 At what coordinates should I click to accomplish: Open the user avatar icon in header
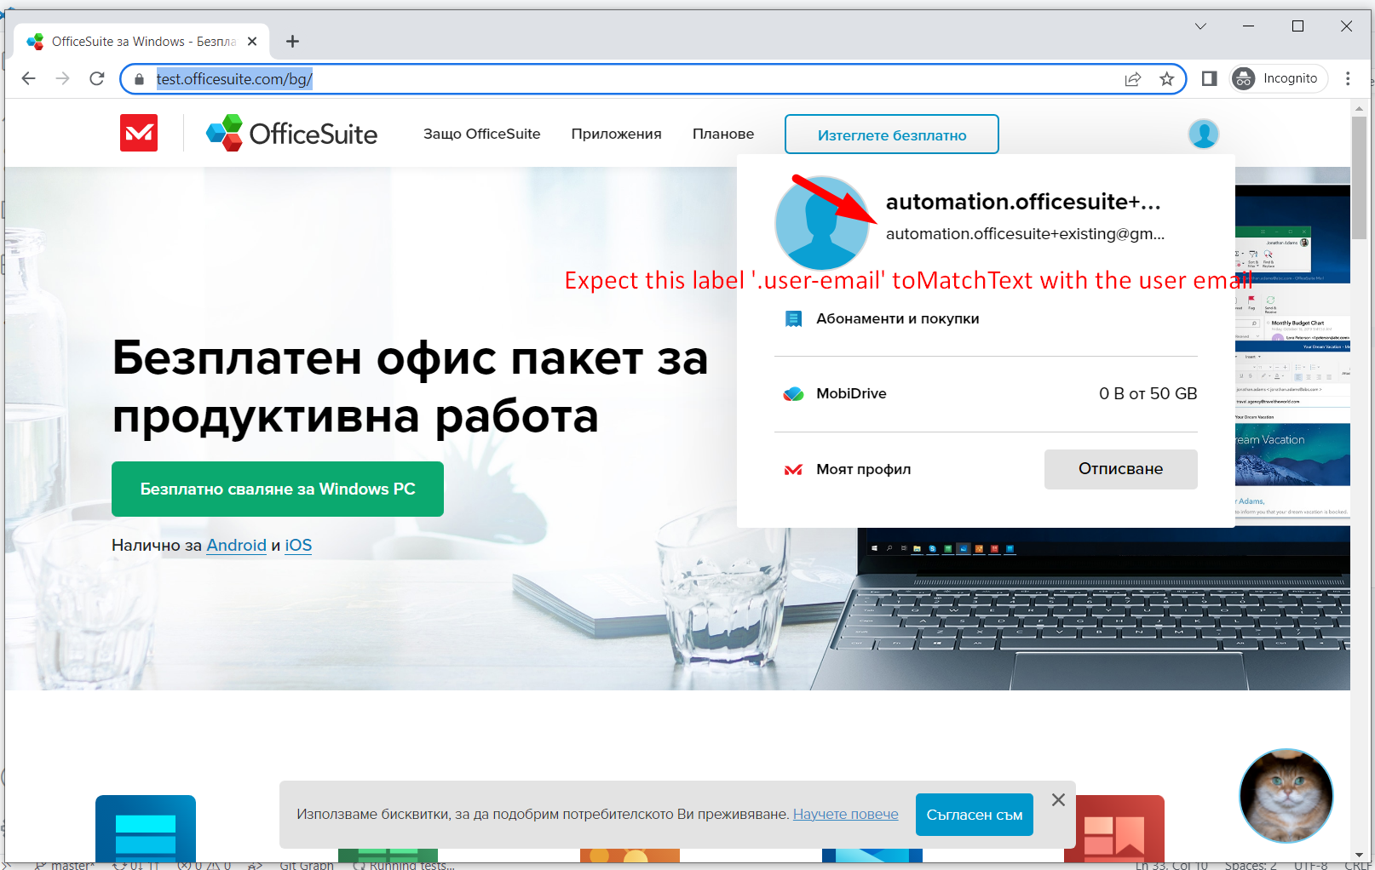(1203, 134)
